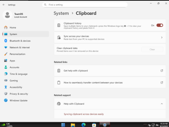Click the Accessibility figure icon

tap(6, 87)
